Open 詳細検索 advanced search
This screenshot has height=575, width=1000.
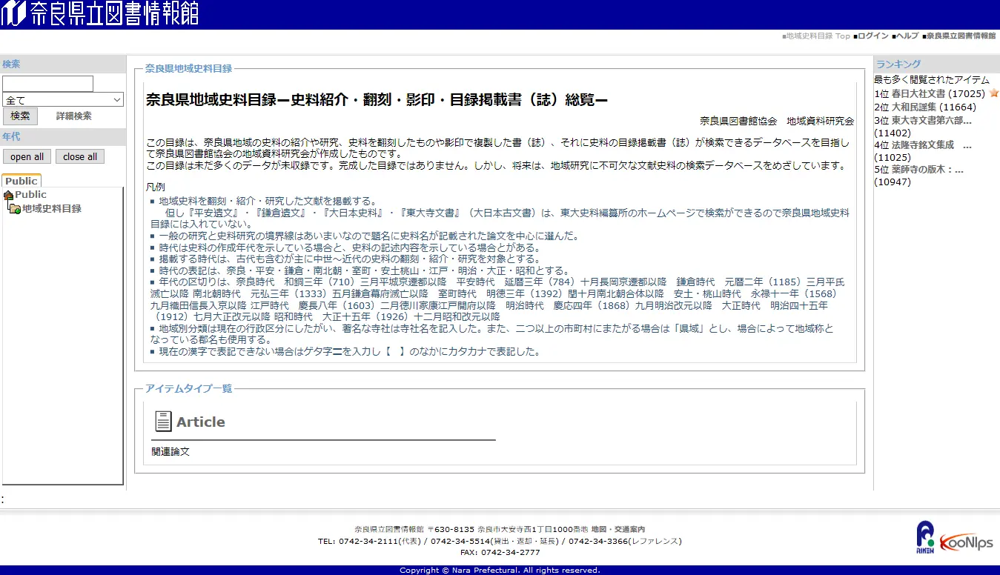click(x=74, y=116)
